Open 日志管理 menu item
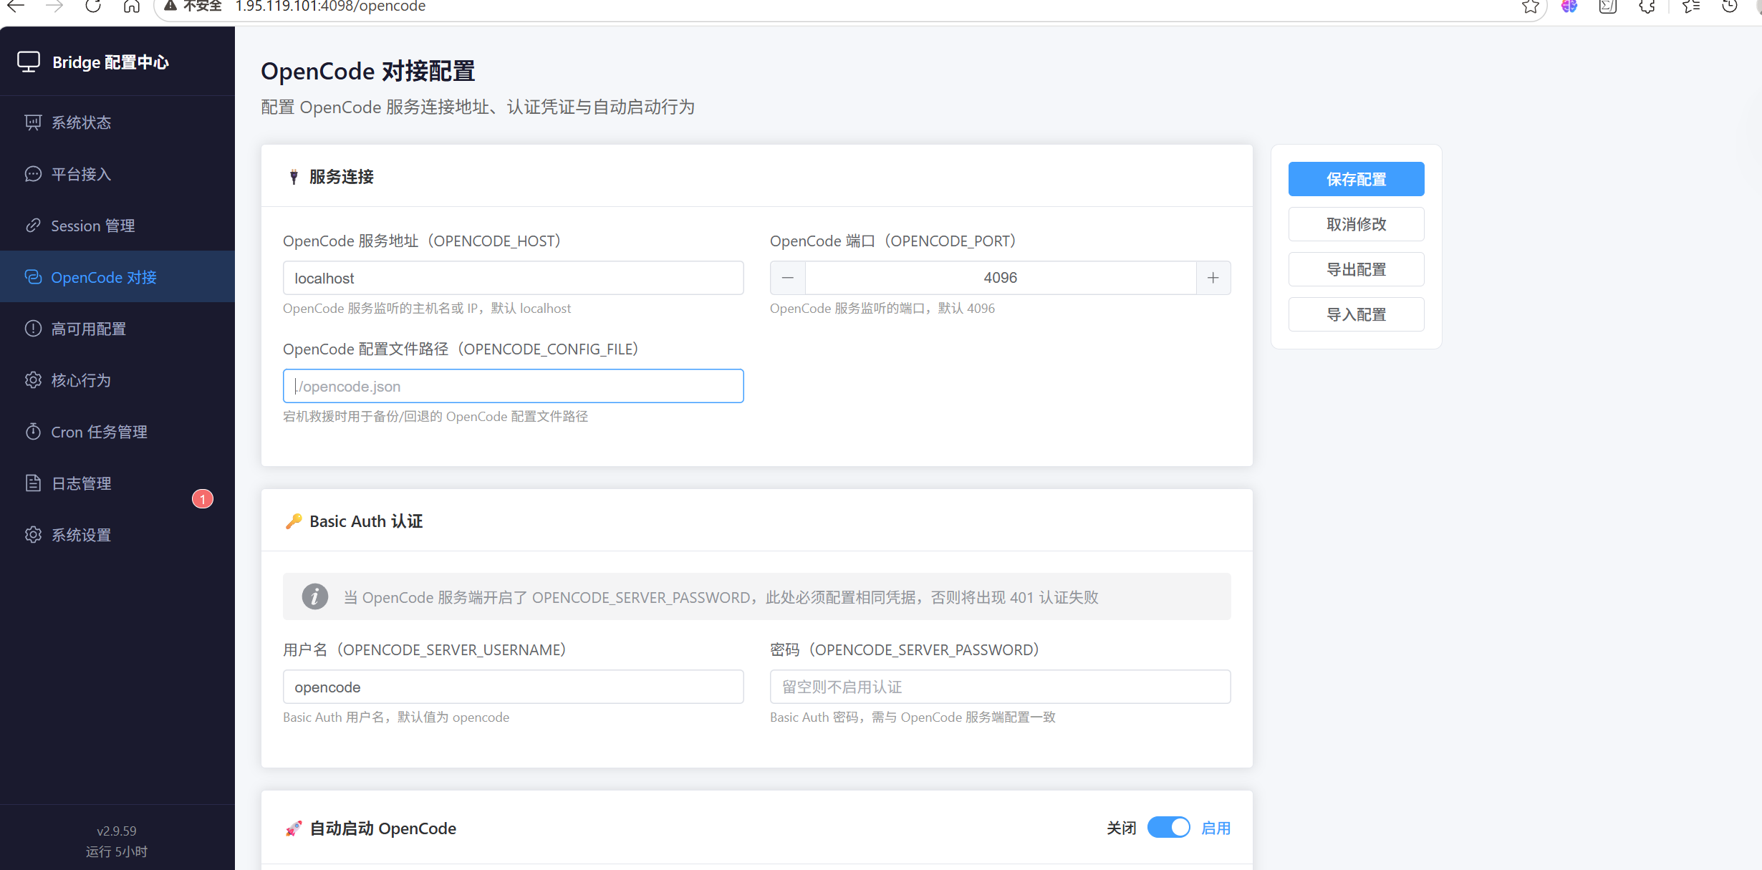This screenshot has width=1762, height=870. (117, 483)
